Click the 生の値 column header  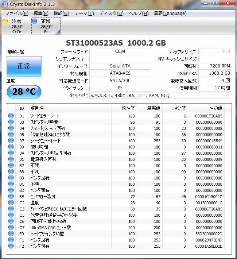pyautogui.click(x=206, y=108)
